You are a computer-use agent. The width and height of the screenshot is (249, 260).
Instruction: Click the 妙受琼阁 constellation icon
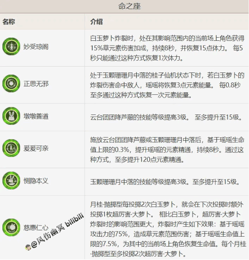point(11,46)
